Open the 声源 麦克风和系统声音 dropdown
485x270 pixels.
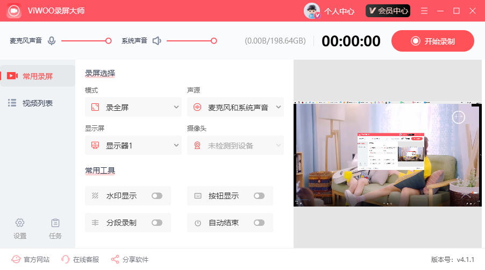click(x=236, y=107)
